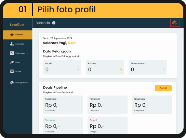Expand the Pelanggan submenu chevron
186x138 pixels.
(27, 53)
